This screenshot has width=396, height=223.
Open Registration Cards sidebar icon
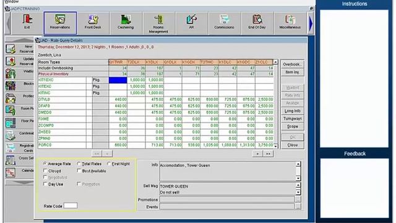[x=11, y=148]
